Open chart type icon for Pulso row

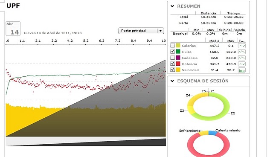tap(242, 52)
